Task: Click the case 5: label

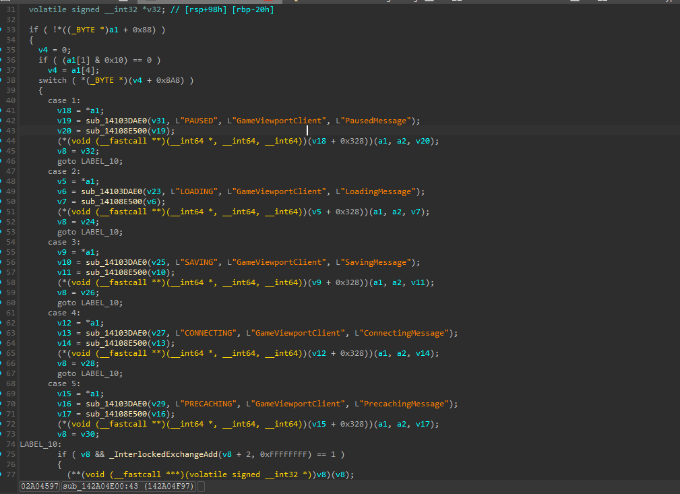Action: pyautogui.click(x=64, y=383)
